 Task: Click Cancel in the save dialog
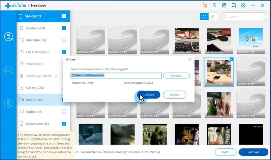175,95
